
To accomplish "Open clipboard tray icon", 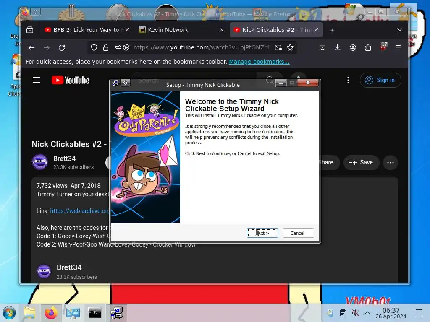I will [x=343, y=313].
